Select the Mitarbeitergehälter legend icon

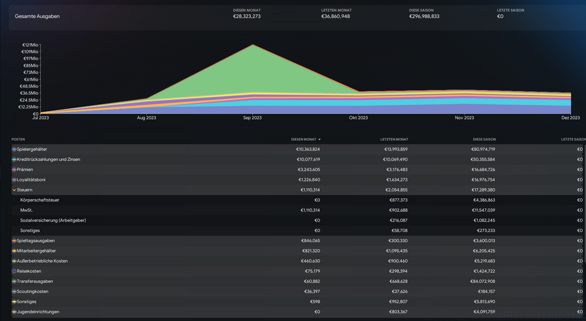point(14,251)
